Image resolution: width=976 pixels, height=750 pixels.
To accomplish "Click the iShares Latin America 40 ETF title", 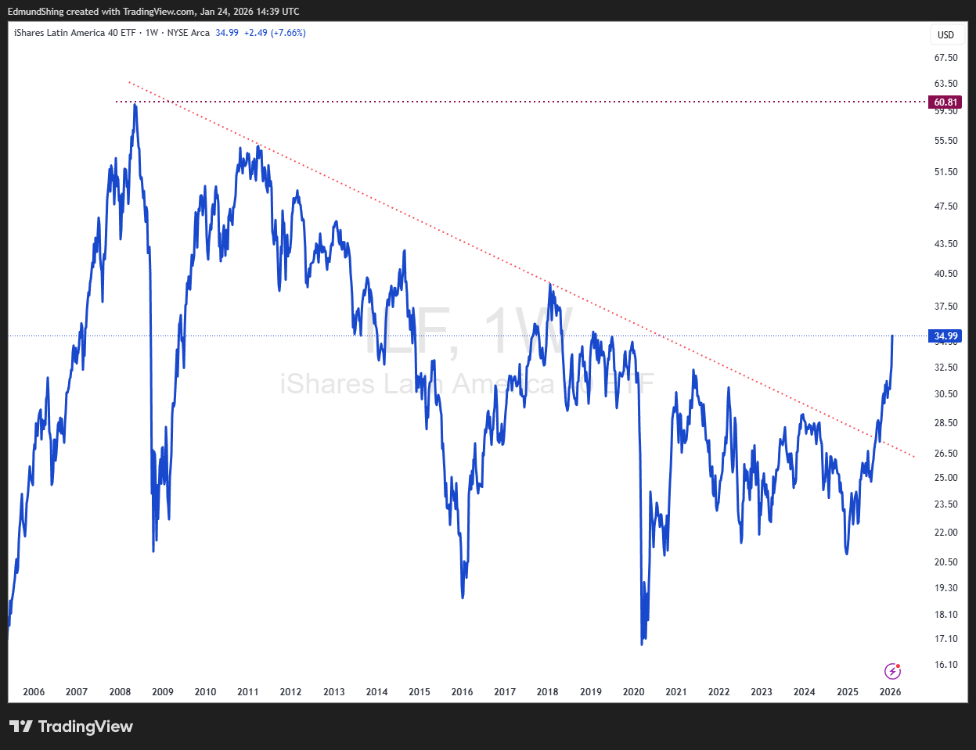I will click(x=75, y=33).
